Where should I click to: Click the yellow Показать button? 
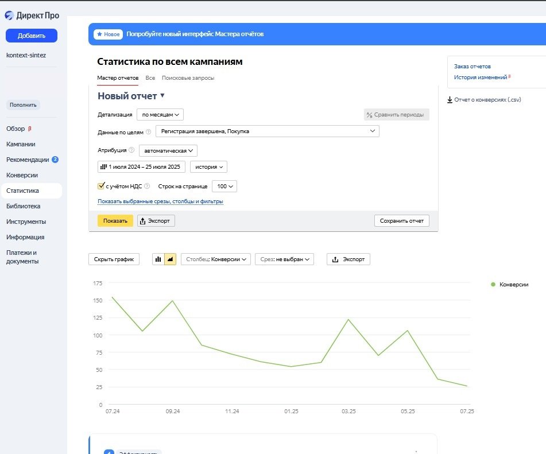point(115,221)
